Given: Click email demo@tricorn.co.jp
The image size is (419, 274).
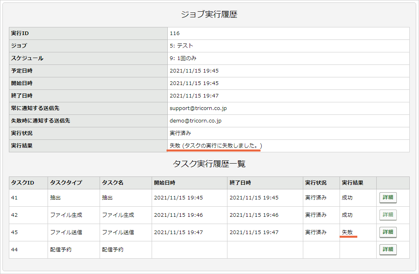Looking at the screenshot, I should (x=196, y=121).
